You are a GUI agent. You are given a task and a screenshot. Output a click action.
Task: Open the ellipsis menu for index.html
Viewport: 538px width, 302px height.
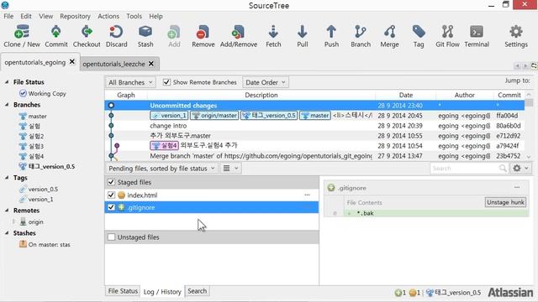point(307,195)
